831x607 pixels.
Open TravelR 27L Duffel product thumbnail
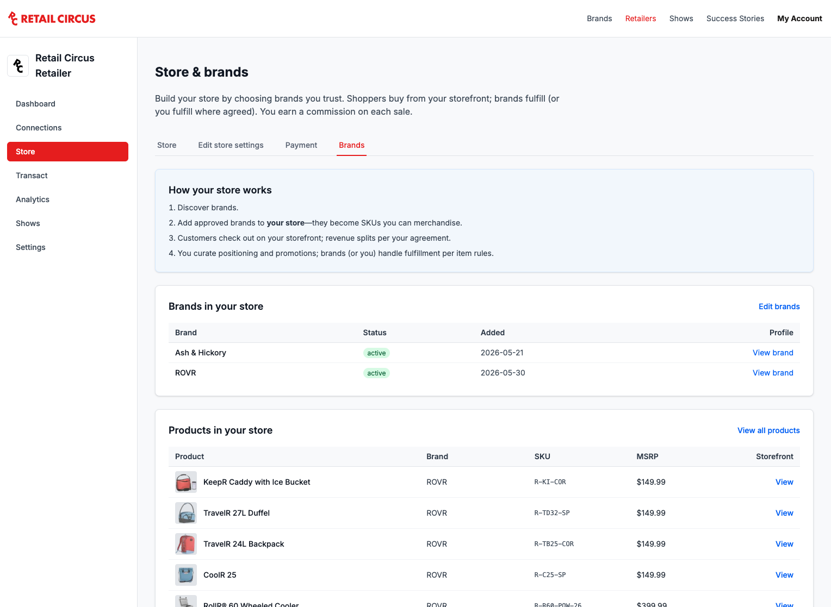(186, 513)
